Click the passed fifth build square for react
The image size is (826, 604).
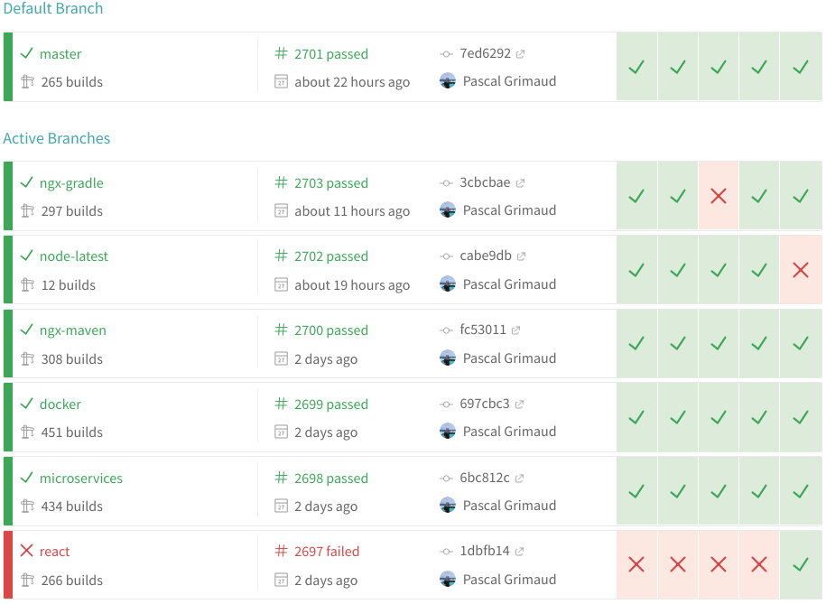800,565
